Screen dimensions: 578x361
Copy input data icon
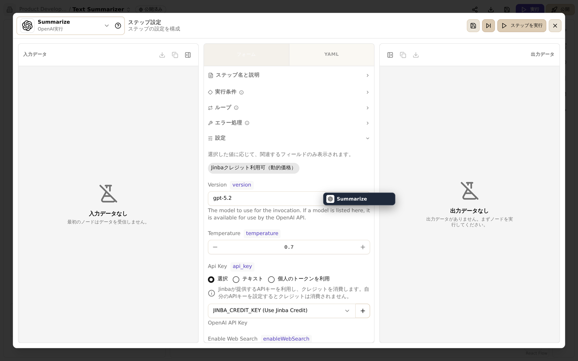pos(175,55)
